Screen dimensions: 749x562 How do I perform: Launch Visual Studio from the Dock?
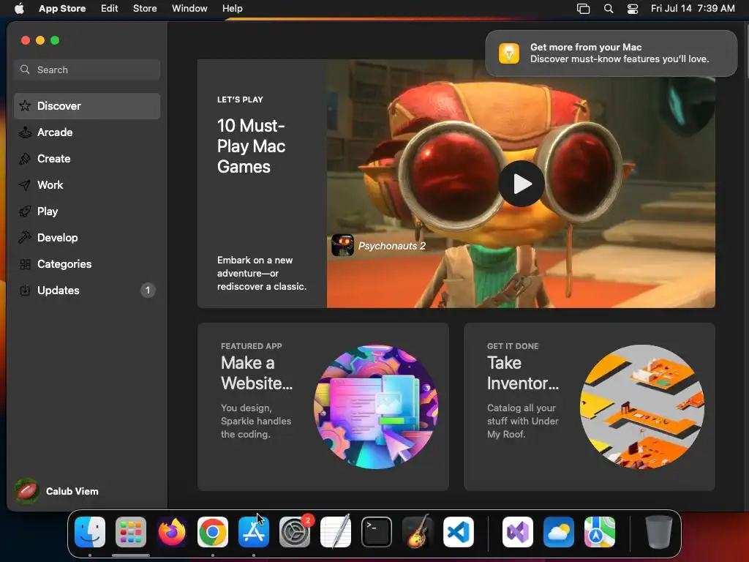[x=518, y=532]
